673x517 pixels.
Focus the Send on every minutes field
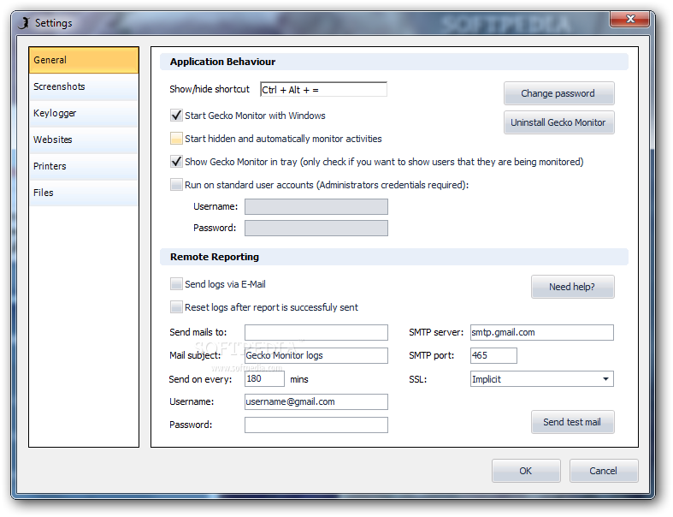pyautogui.click(x=264, y=378)
